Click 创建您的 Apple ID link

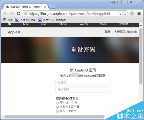pos(126,32)
